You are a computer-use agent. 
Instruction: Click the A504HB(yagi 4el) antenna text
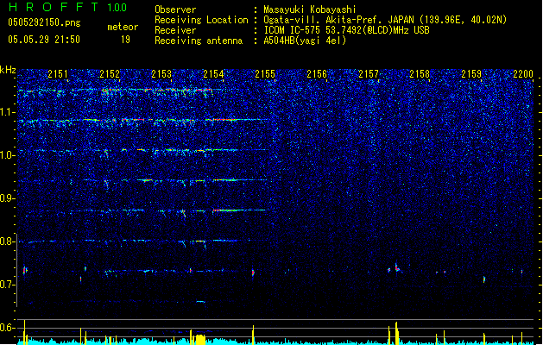click(x=305, y=41)
